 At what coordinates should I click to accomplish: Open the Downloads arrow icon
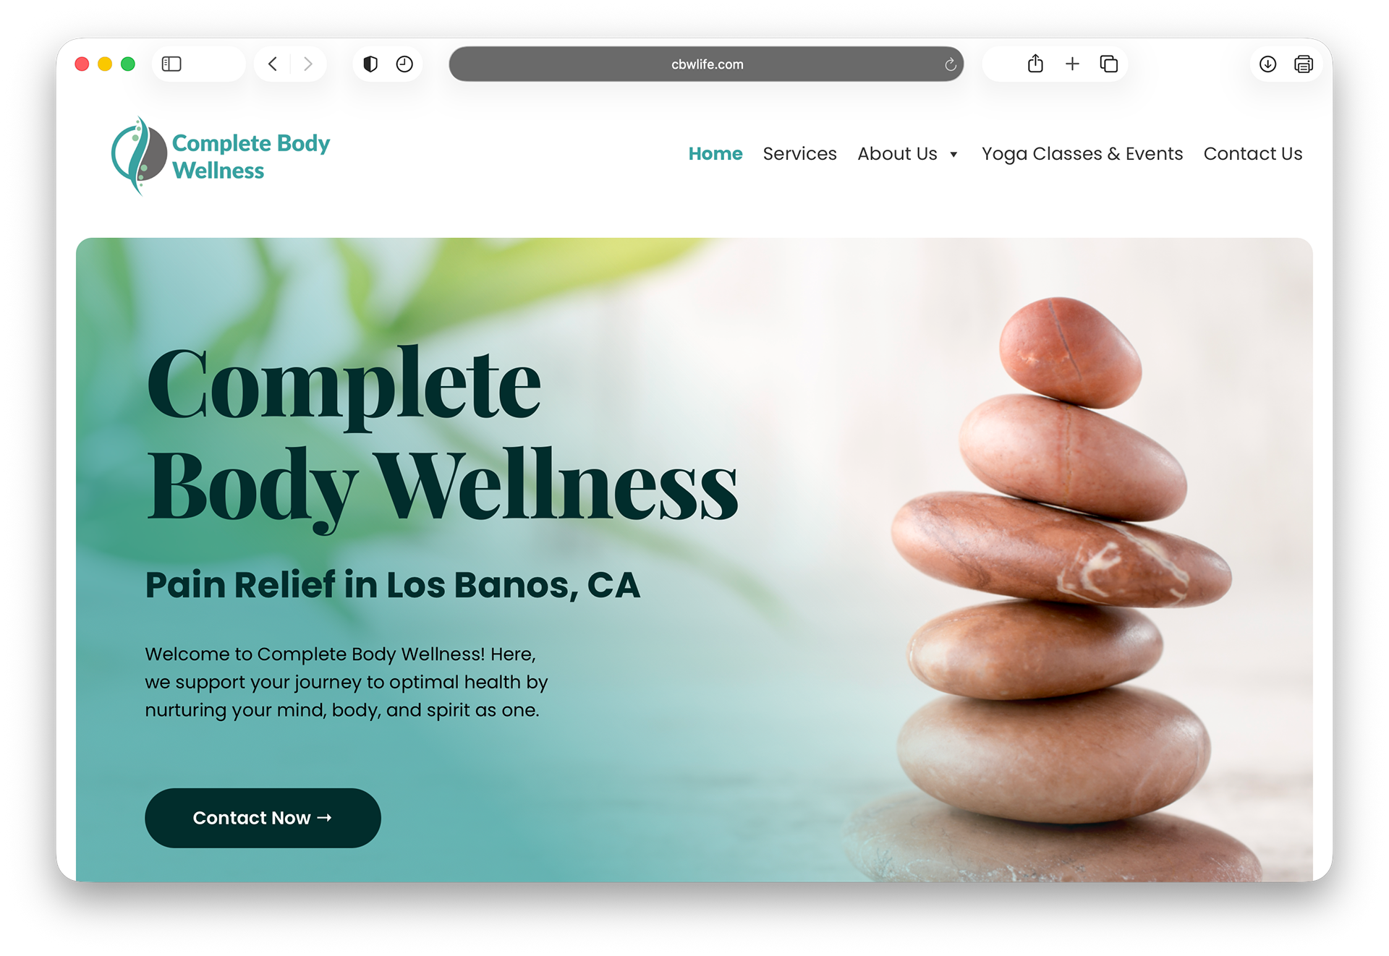(1267, 64)
